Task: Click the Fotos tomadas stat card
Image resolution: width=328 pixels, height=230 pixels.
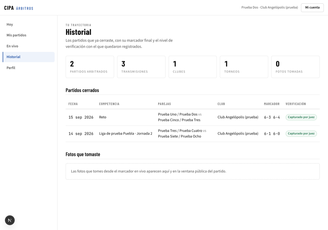Action: (295, 67)
